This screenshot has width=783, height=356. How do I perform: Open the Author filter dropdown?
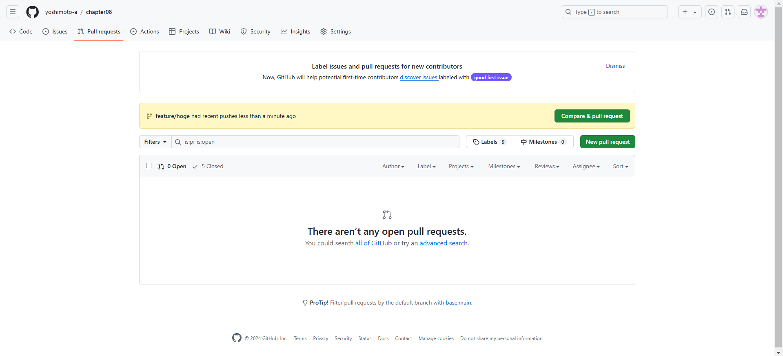[393, 166]
